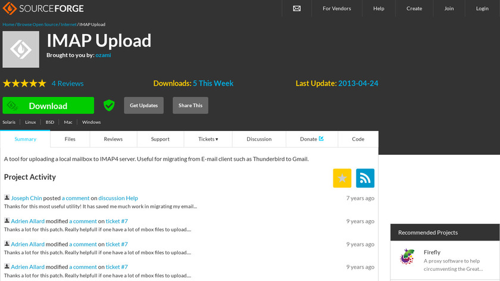Open For Vendors in the header
This screenshot has height=281, width=500.
(337, 8)
